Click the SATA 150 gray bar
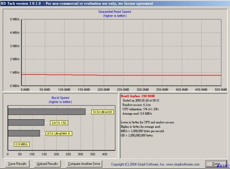Image resolution: width=230 pixels, height=169 pixels. click(x=26, y=123)
